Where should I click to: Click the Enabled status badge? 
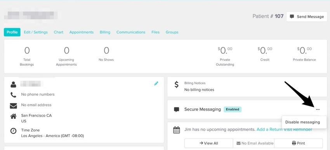coord(233,109)
